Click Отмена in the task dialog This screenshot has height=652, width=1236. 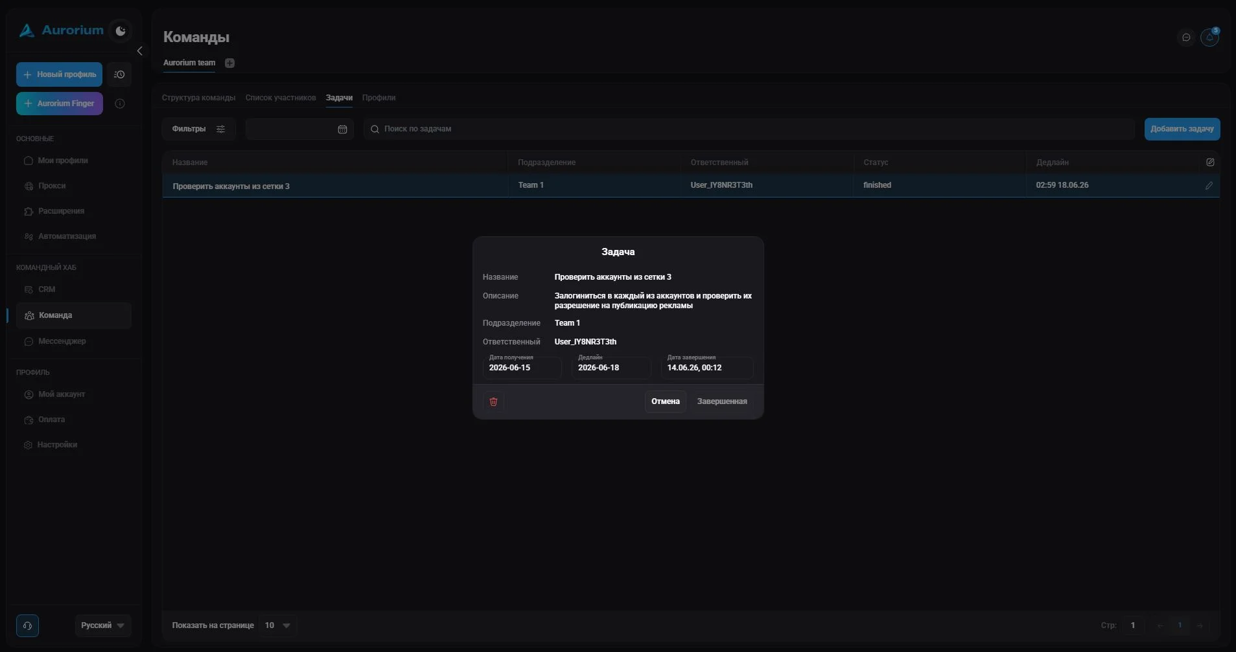click(665, 401)
